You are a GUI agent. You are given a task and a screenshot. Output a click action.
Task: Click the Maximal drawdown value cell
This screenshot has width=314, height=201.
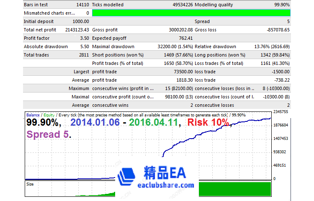click(170, 46)
